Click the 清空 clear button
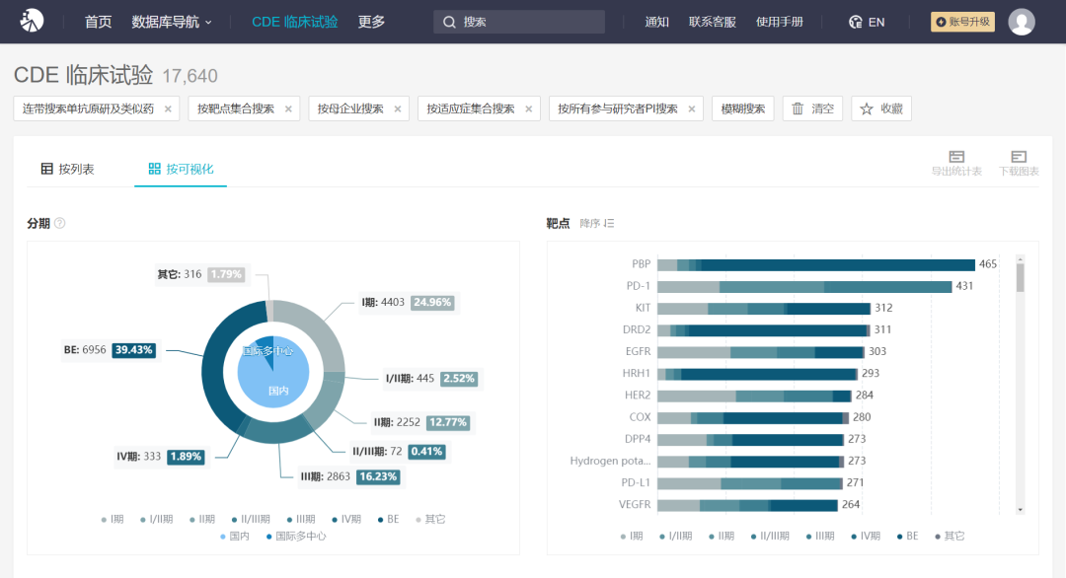The height and width of the screenshot is (578, 1066). 812,108
